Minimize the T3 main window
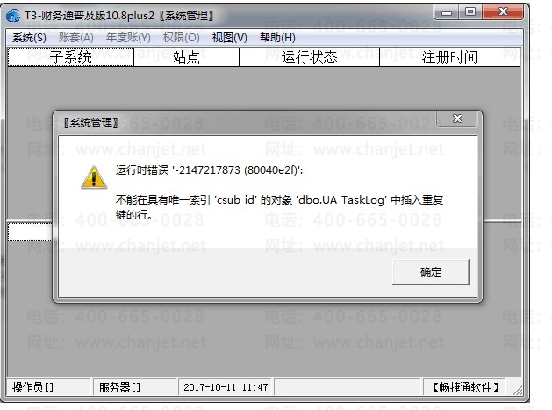 tap(447, 12)
